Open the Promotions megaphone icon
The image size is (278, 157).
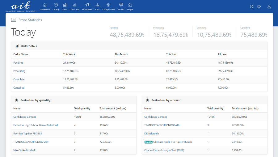(x=87, y=5)
